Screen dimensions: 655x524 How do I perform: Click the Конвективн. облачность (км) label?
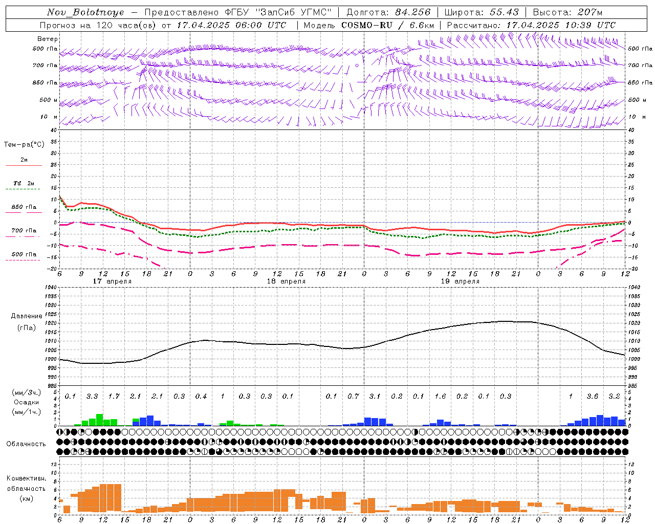26,488
